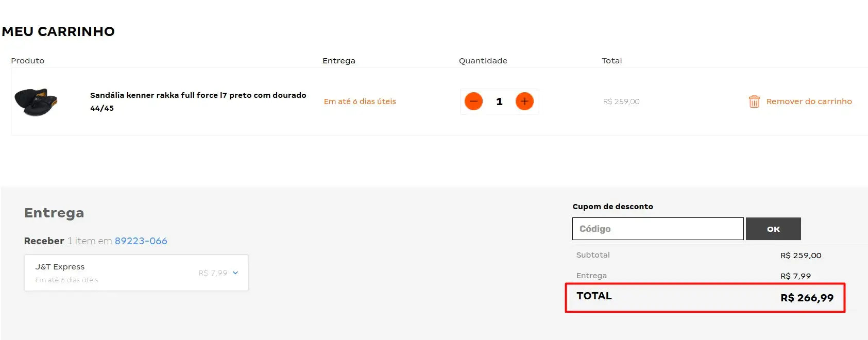Click the TOTAL amount R$ 266,99

point(806,298)
